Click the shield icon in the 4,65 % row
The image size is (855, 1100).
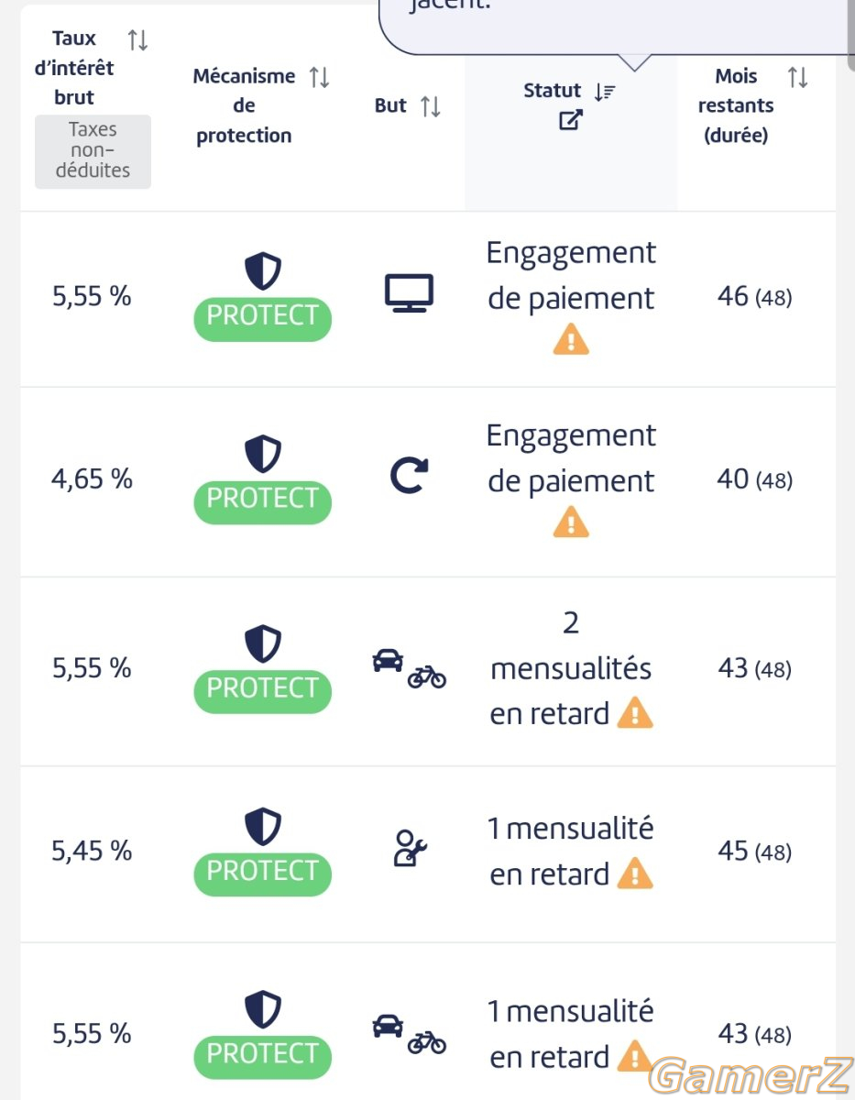click(262, 454)
